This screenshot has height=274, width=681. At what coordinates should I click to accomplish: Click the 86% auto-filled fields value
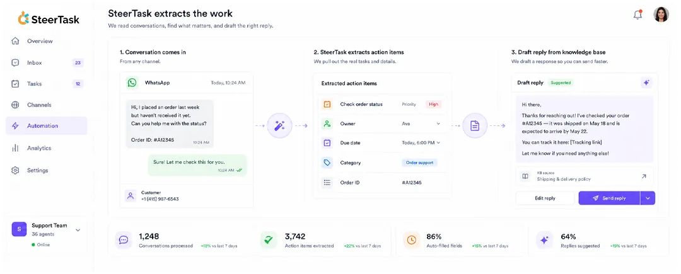point(434,236)
